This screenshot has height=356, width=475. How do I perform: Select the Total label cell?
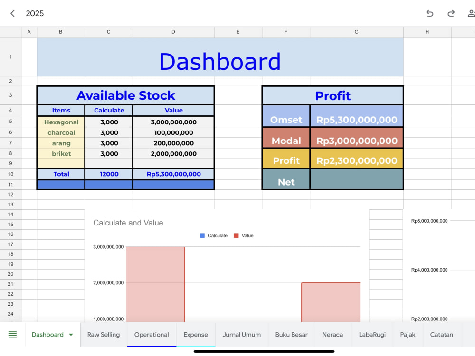pos(61,174)
